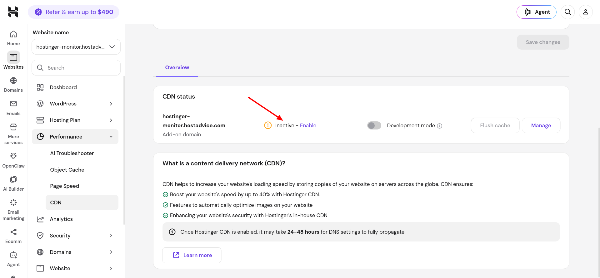Click the DNS propagation info icon
The image size is (600, 278).
172,232
